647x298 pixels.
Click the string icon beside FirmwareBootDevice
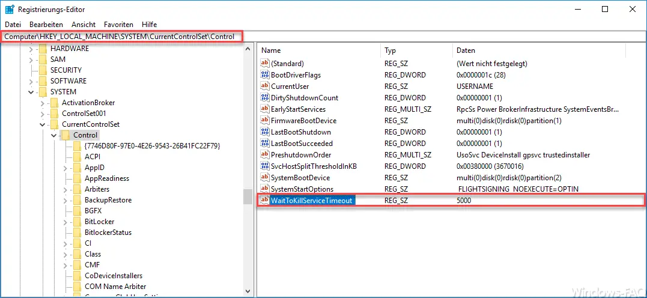coord(265,121)
